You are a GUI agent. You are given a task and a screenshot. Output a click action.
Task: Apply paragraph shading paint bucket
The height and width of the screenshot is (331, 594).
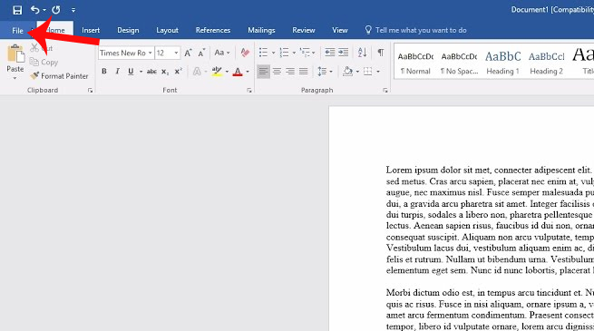pyautogui.click(x=347, y=72)
